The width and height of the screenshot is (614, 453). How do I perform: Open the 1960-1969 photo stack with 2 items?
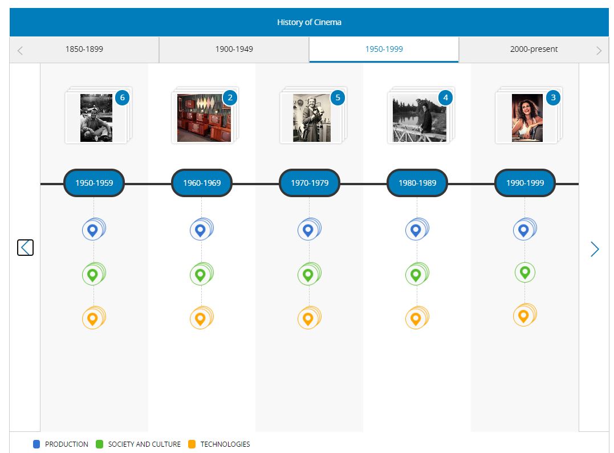click(206, 116)
